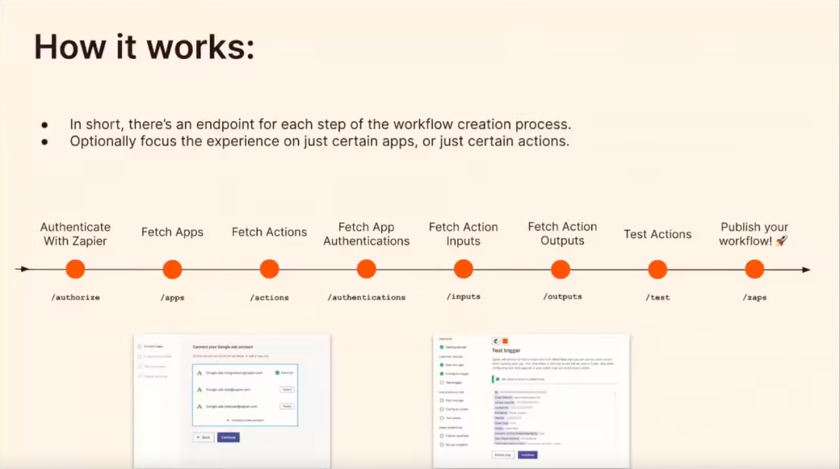Click the Back button in the Google ads mockup

(204, 437)
